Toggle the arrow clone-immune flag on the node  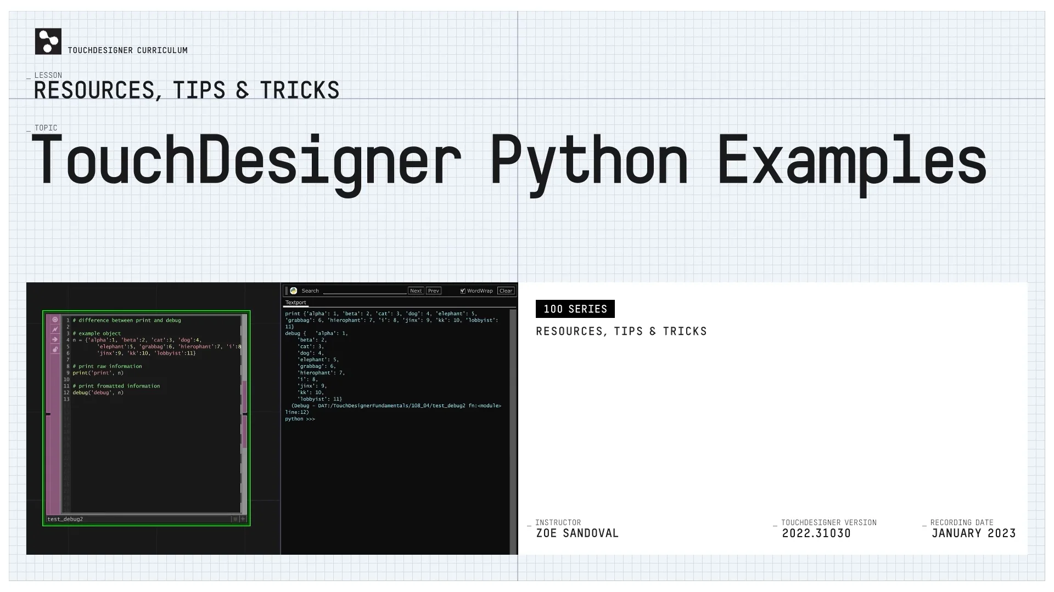(x=55, y=339)
